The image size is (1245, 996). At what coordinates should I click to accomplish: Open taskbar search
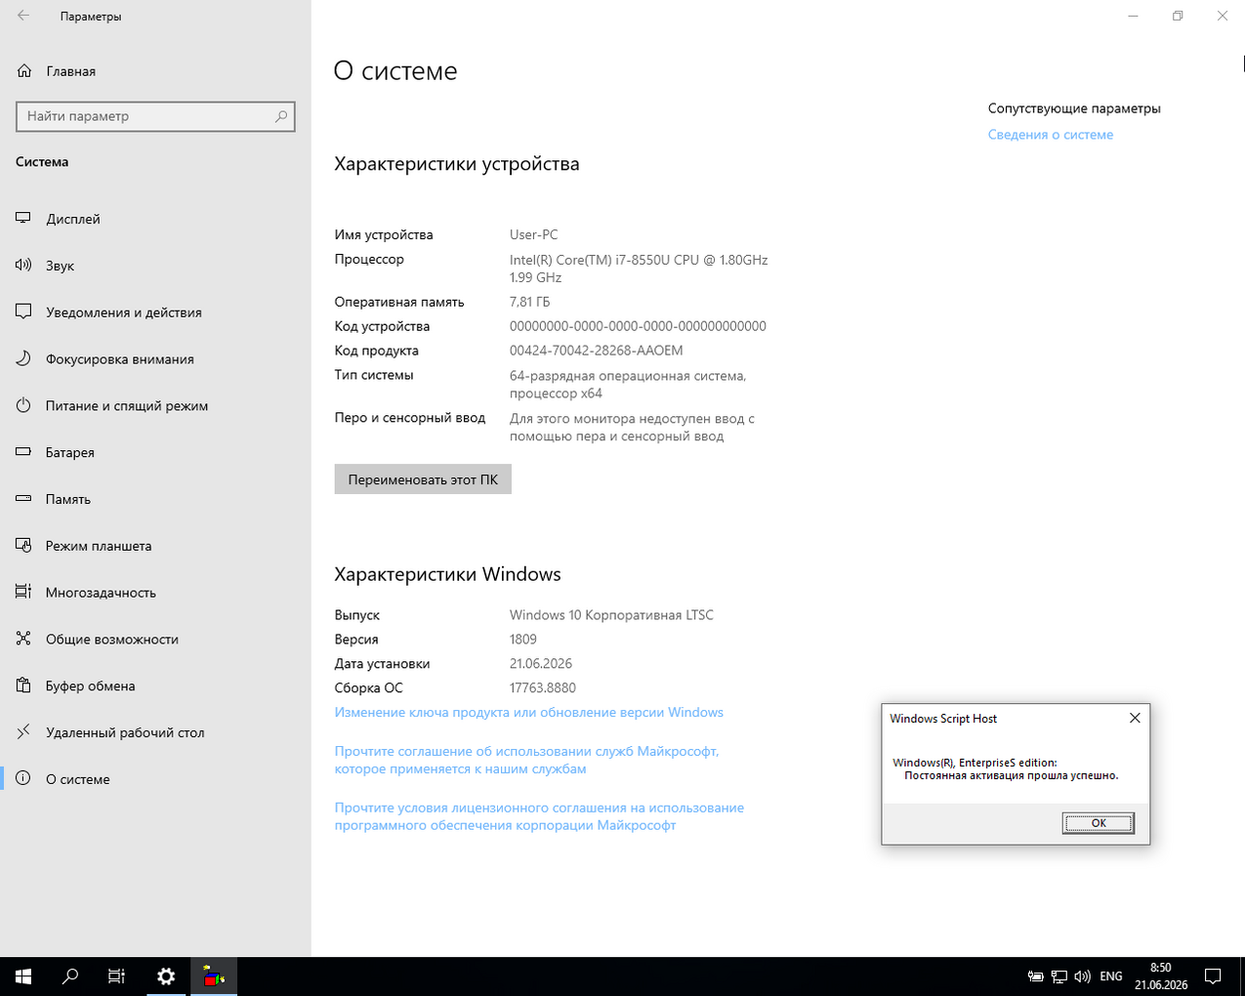[x=70, y=976]
